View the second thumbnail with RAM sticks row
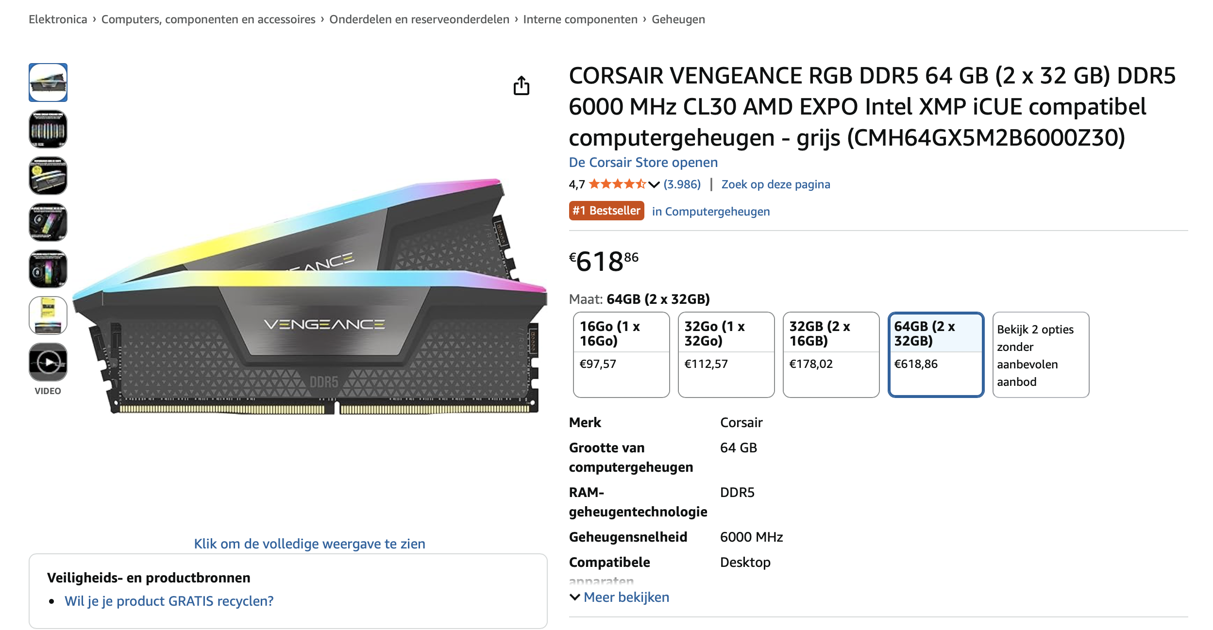This screenshot has width=1213, height=630. pos(48,129)
